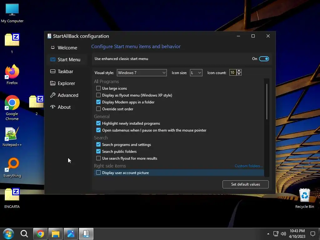The image size is (320, 240).
Task: Enable Override sort order
Action: [98, 109]
